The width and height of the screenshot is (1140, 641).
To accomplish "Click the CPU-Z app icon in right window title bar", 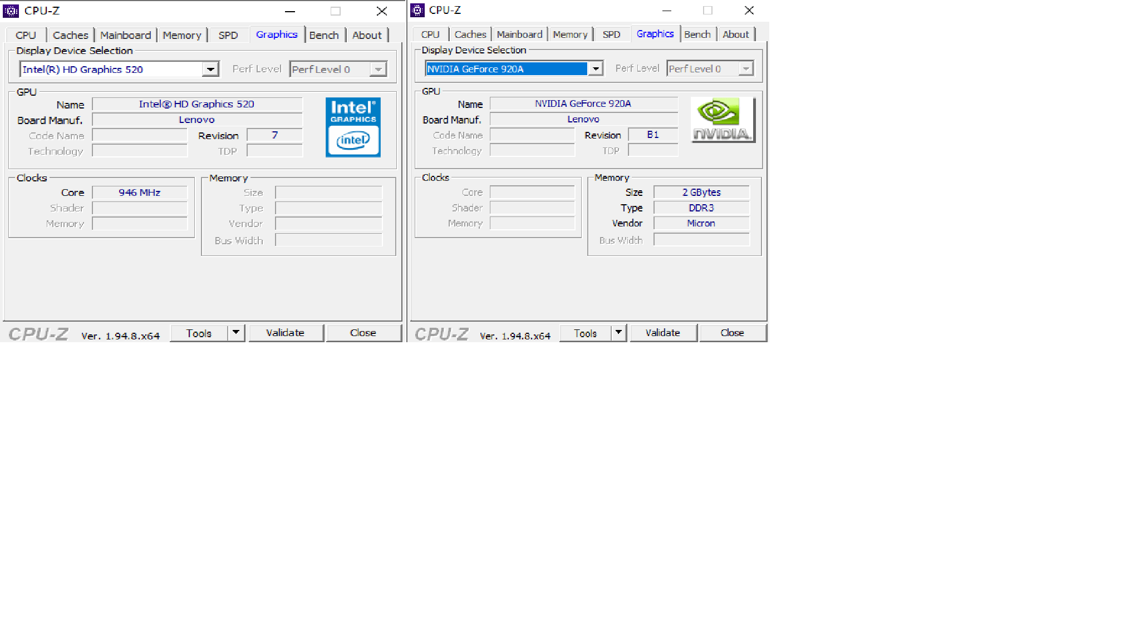I will pyautogui.click(x=417, y=10).
